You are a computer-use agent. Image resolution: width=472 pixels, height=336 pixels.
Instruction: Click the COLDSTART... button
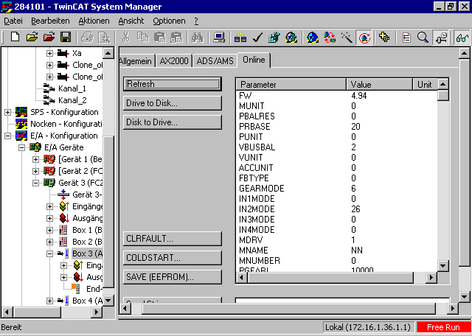[173, 258]
